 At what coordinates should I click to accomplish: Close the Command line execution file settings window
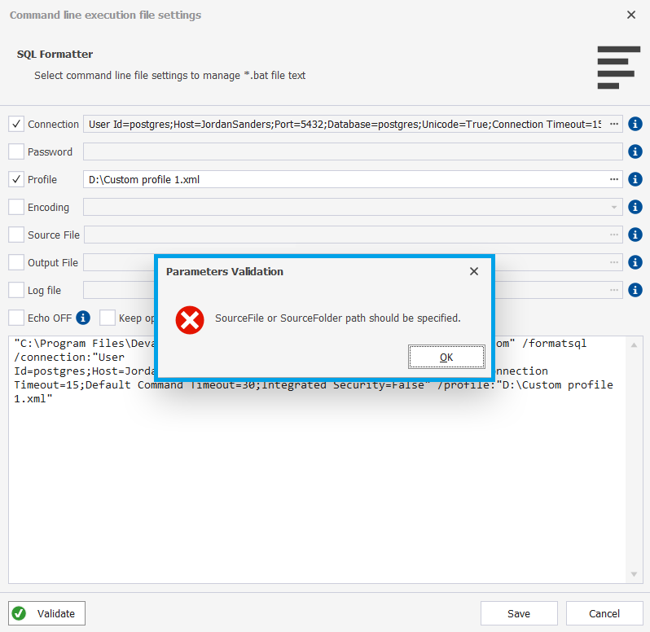631,15
